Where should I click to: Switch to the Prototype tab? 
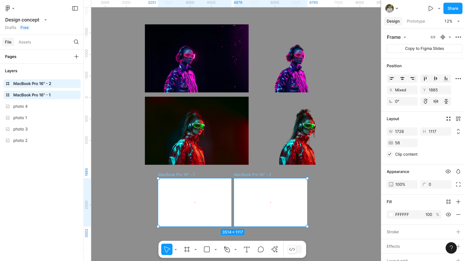pos(416,21)
